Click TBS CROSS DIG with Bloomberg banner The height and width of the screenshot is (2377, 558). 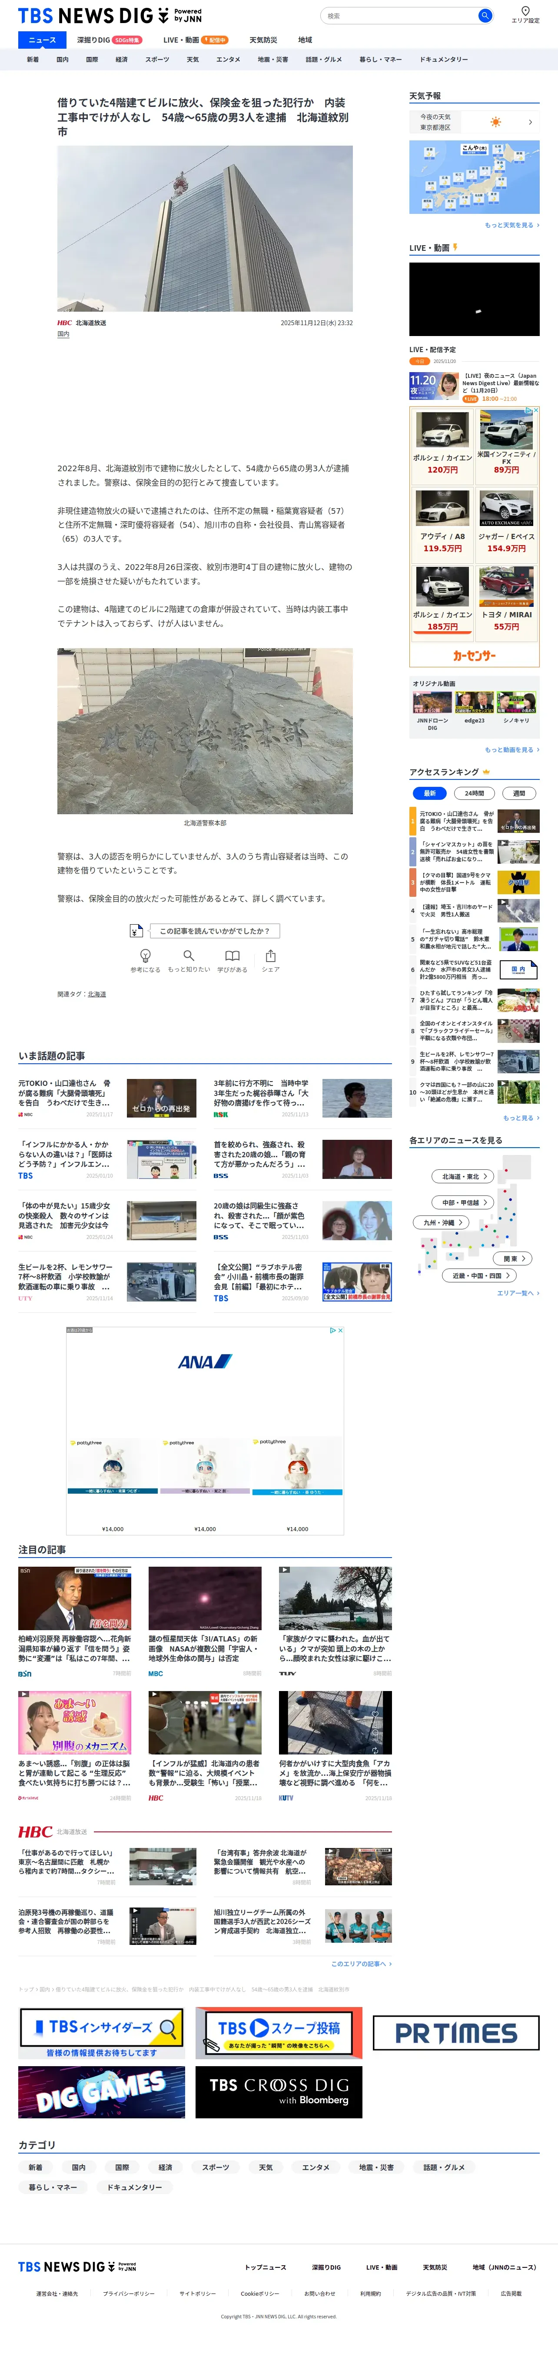point(279,2091)
